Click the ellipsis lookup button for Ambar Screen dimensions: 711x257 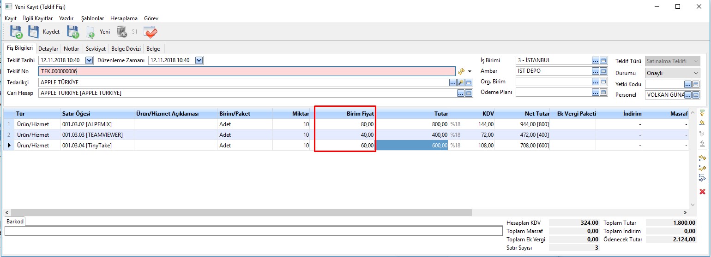coord(596,71)
